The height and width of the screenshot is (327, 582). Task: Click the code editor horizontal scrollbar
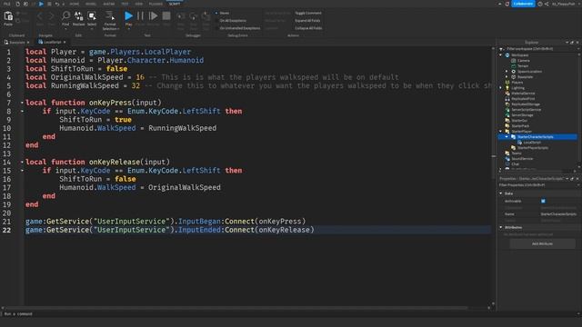236,308
